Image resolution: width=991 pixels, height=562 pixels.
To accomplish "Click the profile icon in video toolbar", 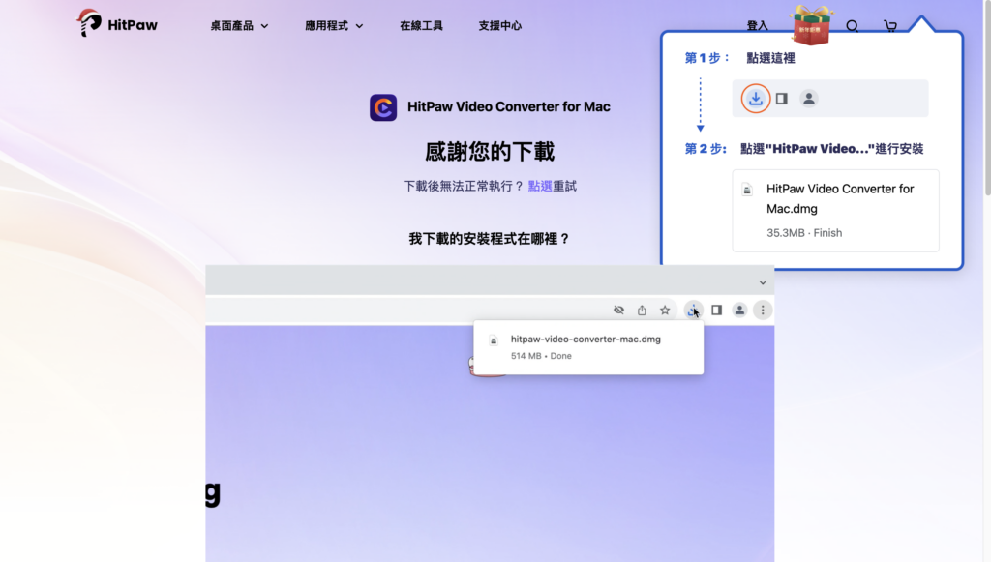I will click(739, 311).
